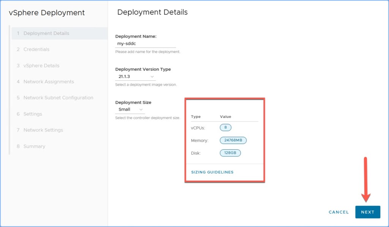This screenshot has width=389, height=227.
Task: Click the vSphere Deployment wizard title
Action: (x=47, y=13)
